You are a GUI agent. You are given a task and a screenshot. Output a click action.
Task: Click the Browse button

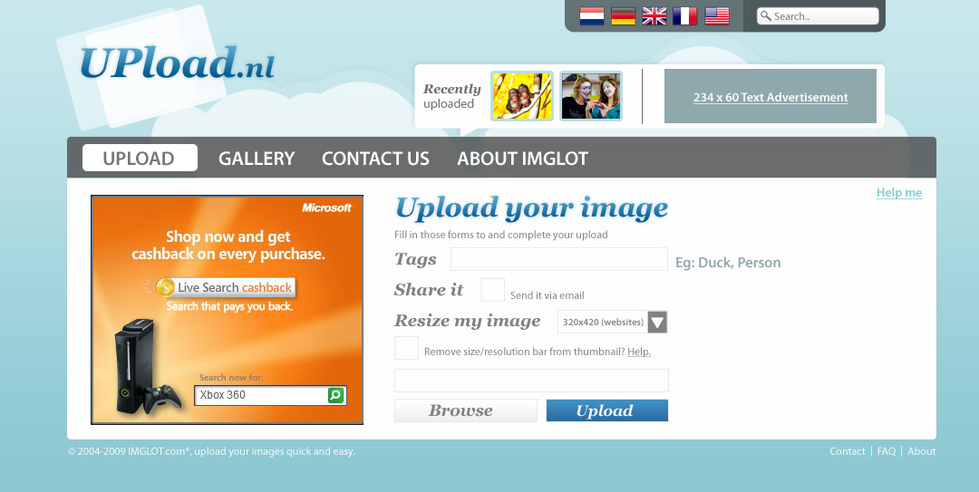coord(466,410)
